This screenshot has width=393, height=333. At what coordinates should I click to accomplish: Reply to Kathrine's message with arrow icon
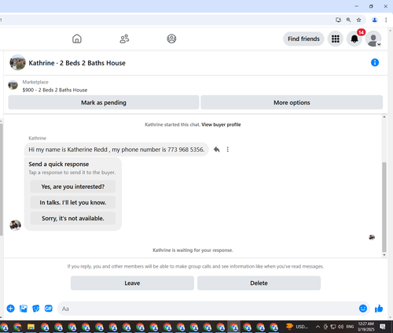click(216, 150)
